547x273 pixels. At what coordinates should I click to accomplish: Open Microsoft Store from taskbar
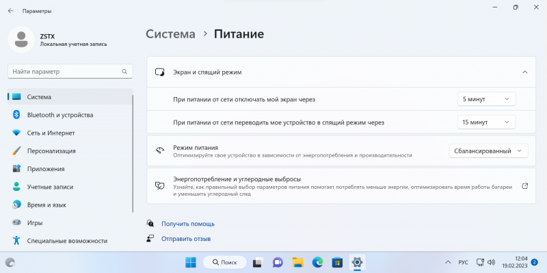[337, 262]
